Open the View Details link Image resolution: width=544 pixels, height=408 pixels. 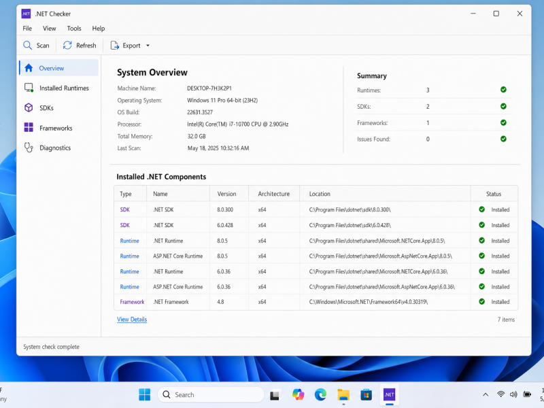click(x=132, y=319)
